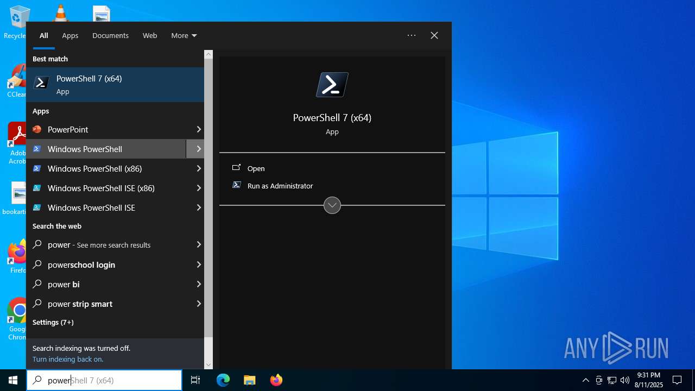Screen dimensions: 695x391
Task: Switch to the Web search tab
Action: (150, 35)
